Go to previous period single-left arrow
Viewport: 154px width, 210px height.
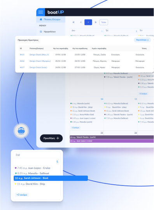point(81,22)
